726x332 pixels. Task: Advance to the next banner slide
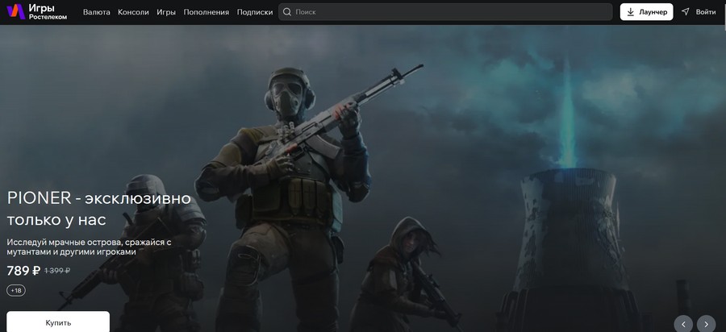click(x=707, y=323)
